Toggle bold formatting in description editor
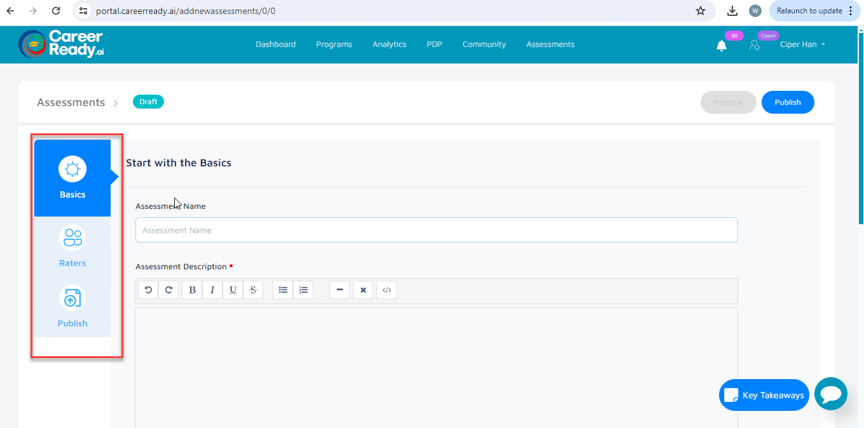 point(192,290)
